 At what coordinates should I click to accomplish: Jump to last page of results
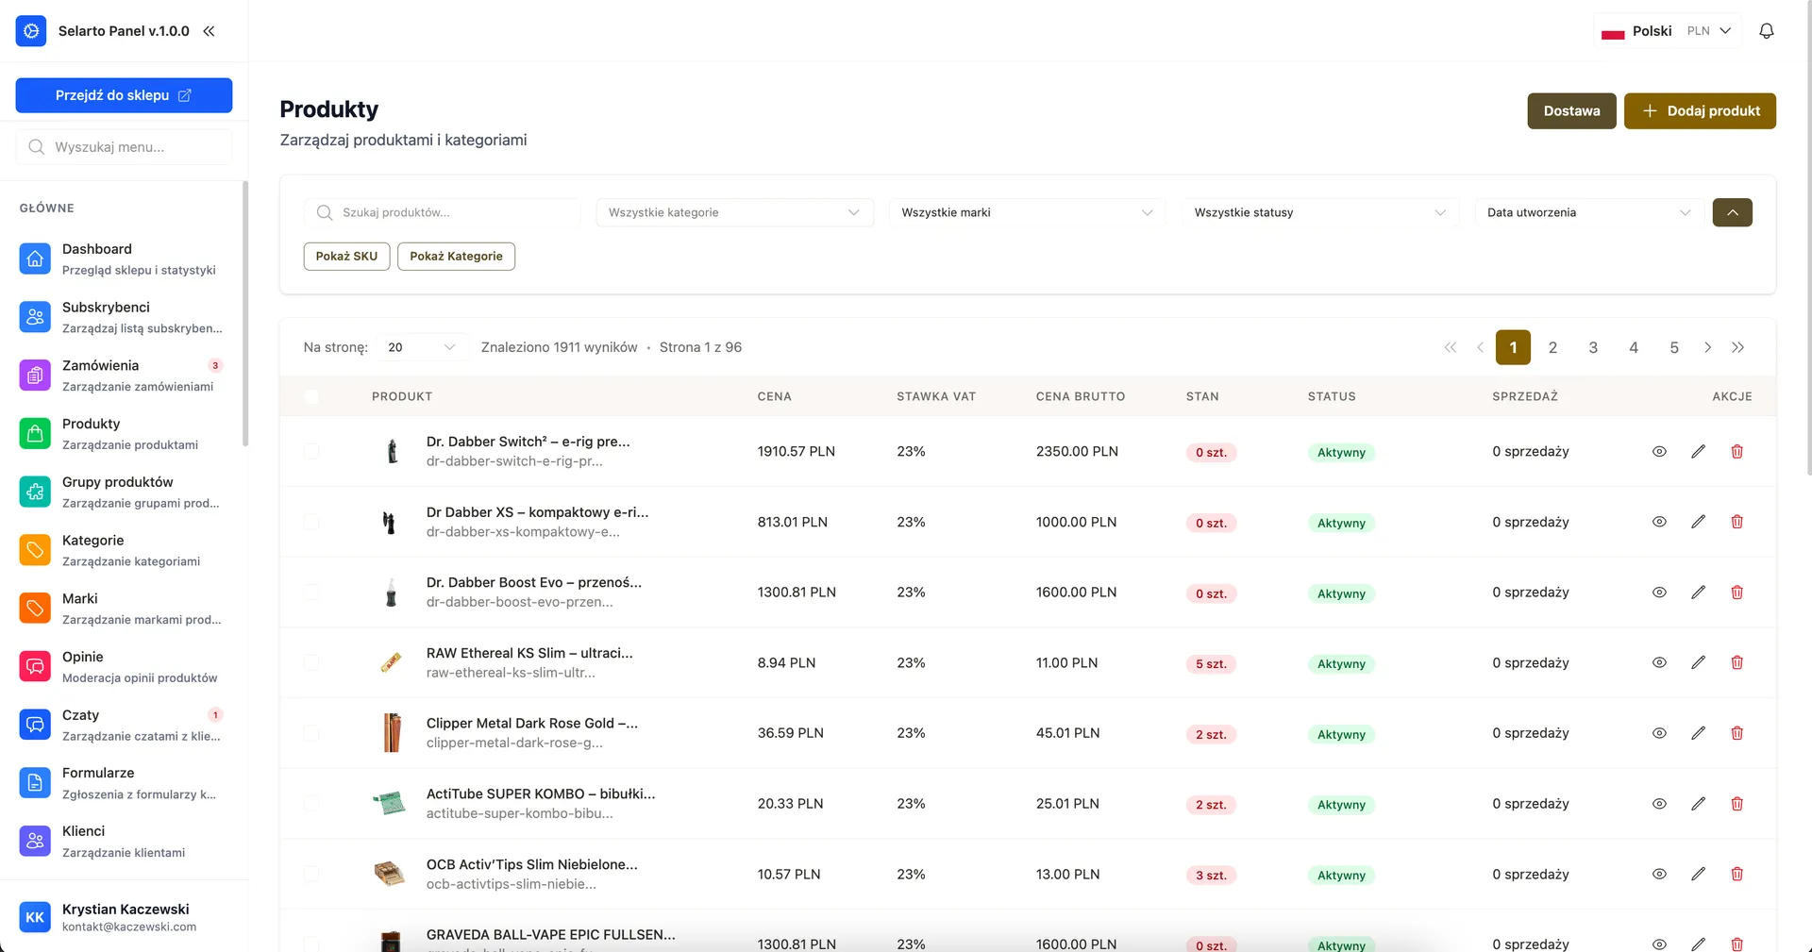point(1737,347)
